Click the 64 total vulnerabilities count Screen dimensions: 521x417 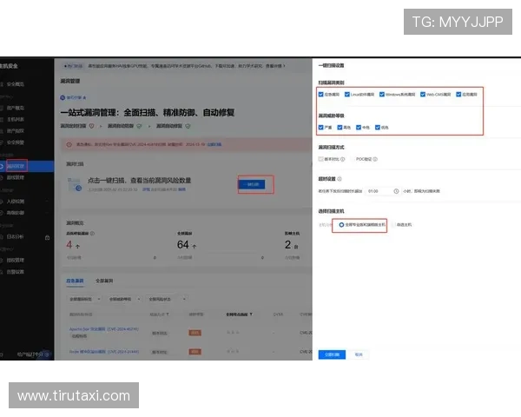point(182,245)
